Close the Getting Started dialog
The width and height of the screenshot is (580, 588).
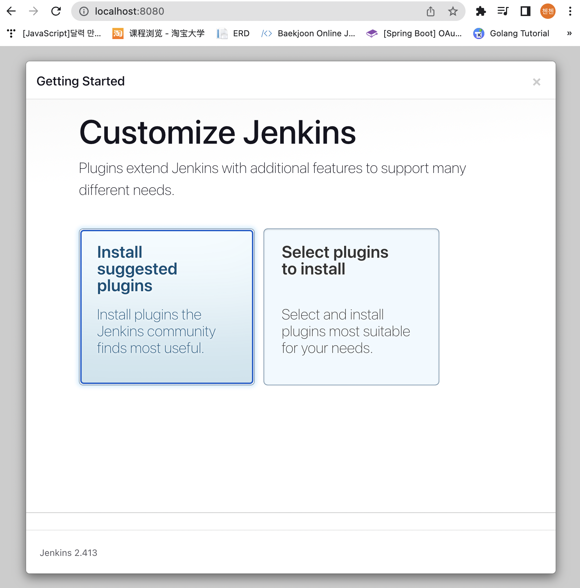pyautogui.click(x=537, y=82)
